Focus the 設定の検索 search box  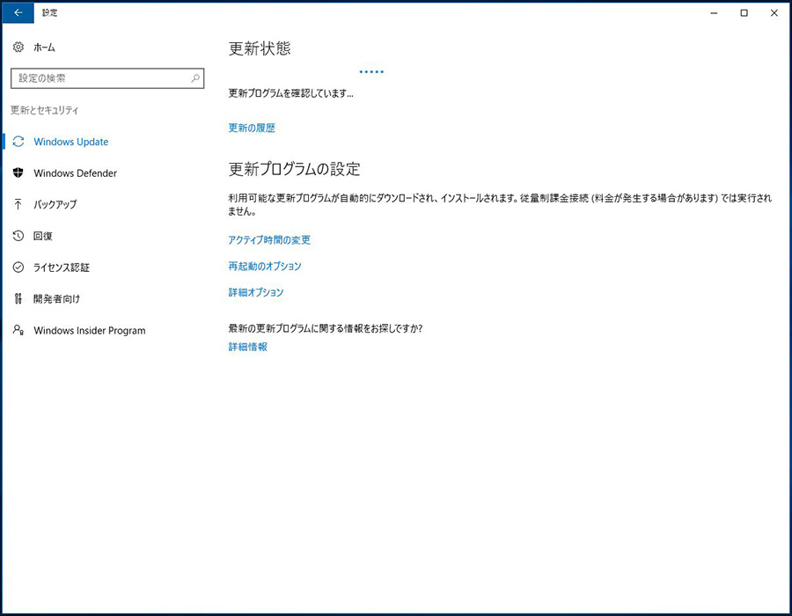[107, 78]
